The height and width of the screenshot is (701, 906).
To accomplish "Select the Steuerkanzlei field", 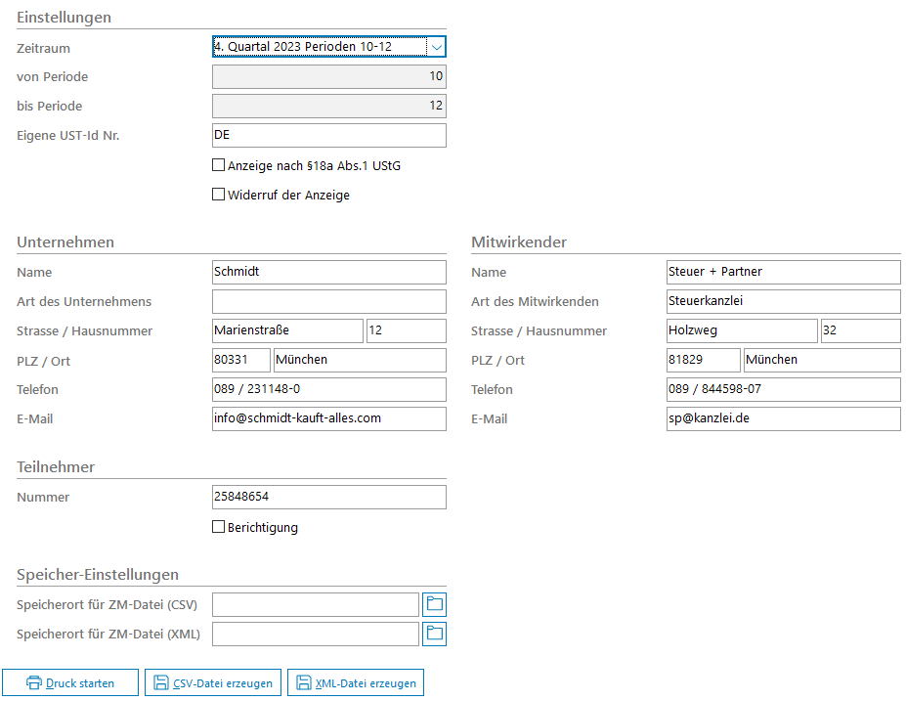I will coord(783,301).
